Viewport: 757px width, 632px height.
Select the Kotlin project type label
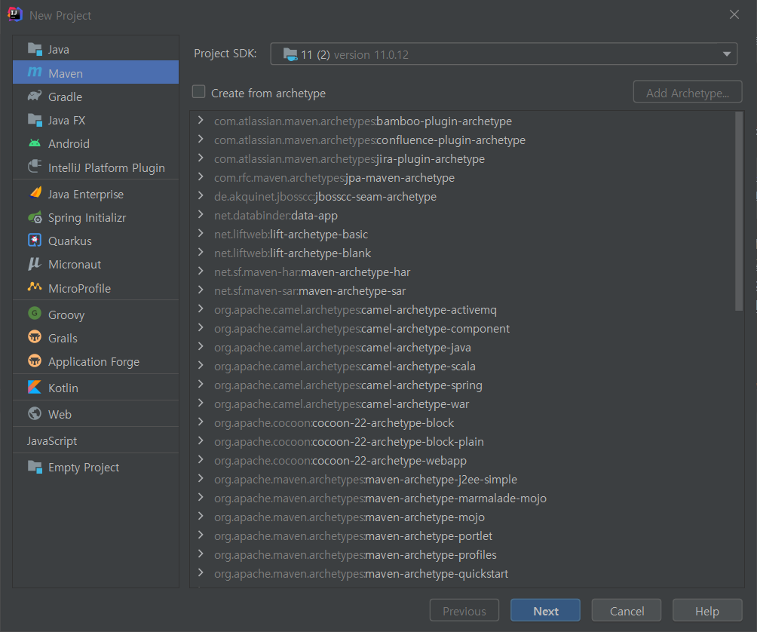[x=63, y=388]
